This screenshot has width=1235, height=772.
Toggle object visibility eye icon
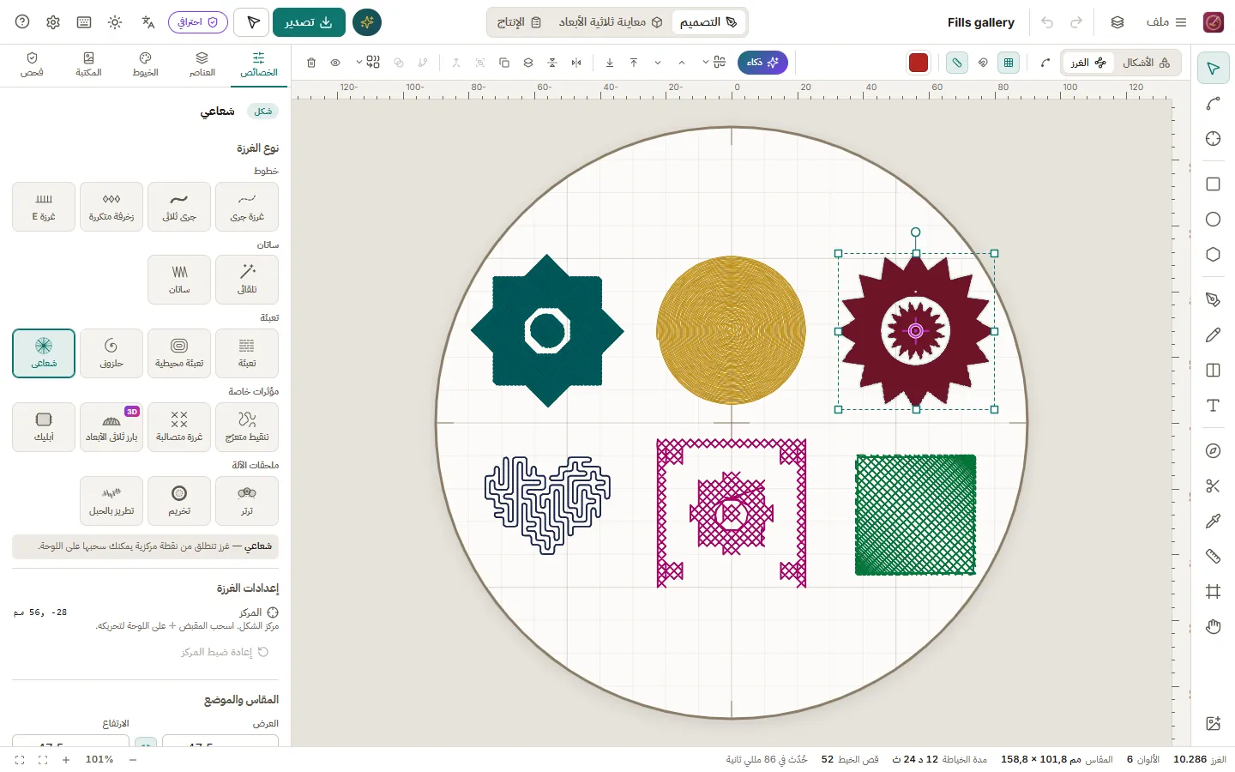click(335, 63)
